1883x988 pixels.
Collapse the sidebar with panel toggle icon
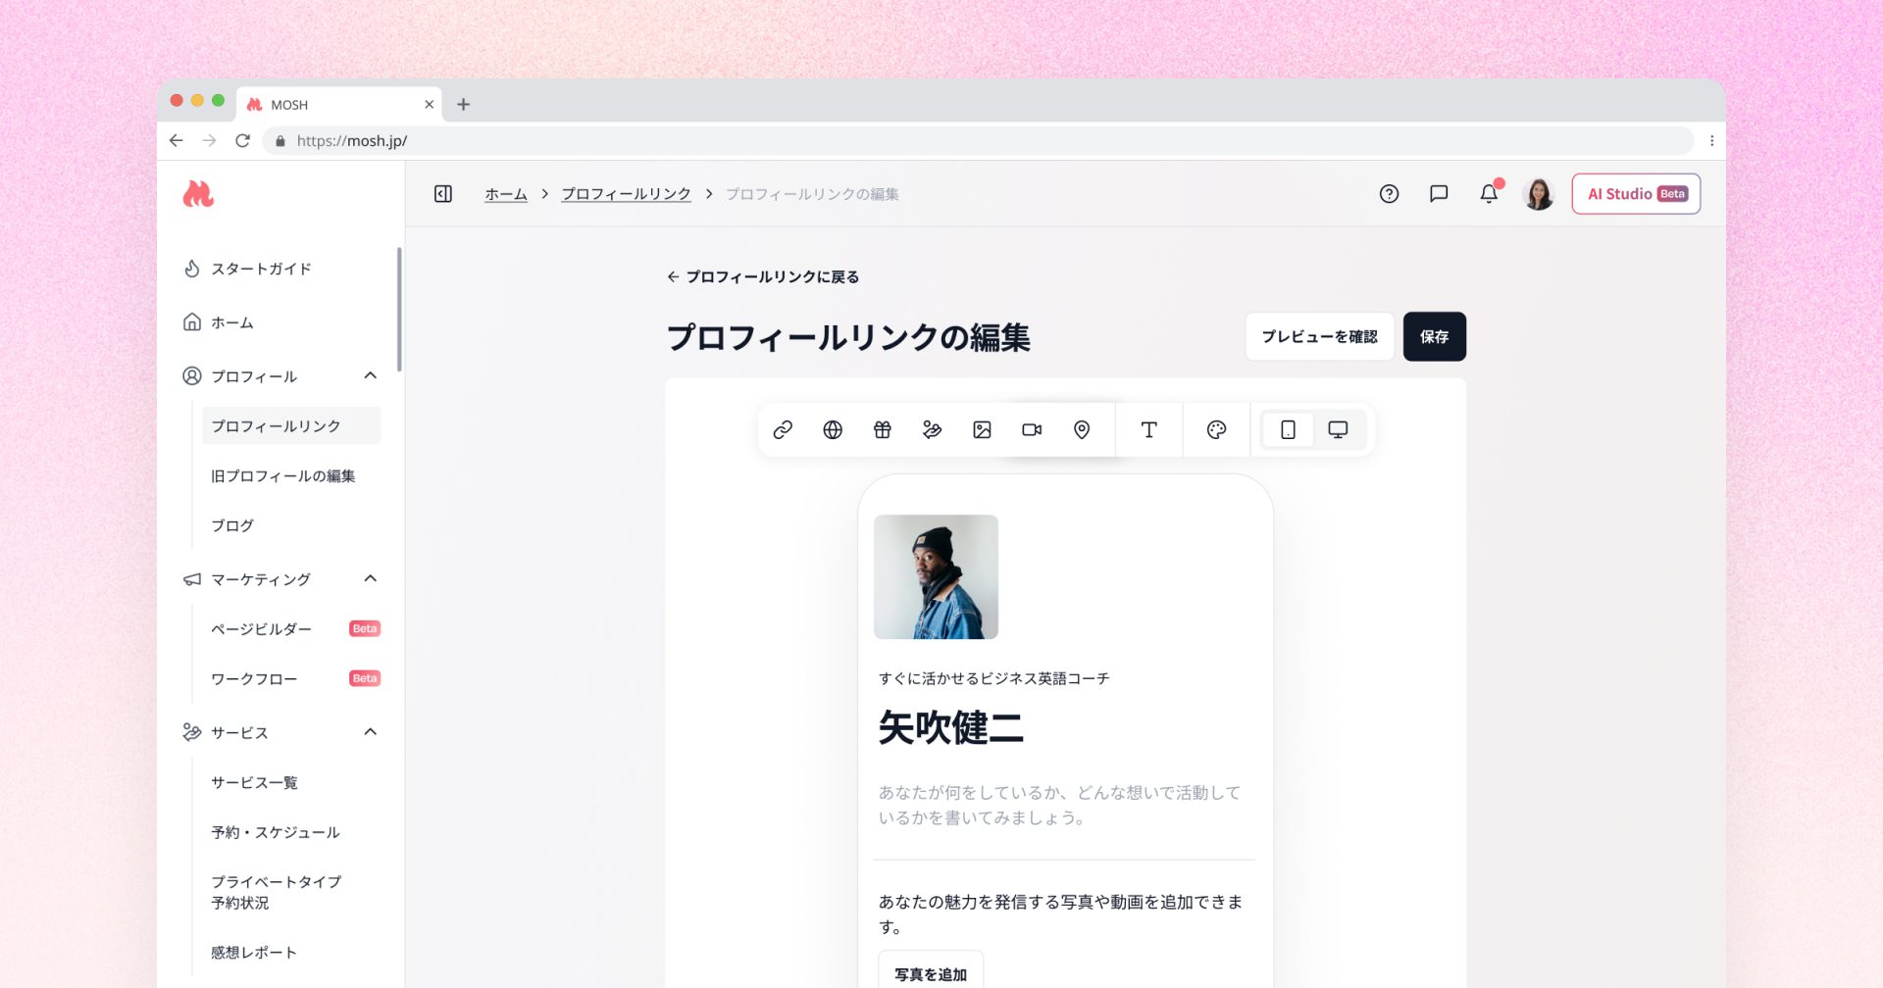pyautogui.click(x=443, y=194)
